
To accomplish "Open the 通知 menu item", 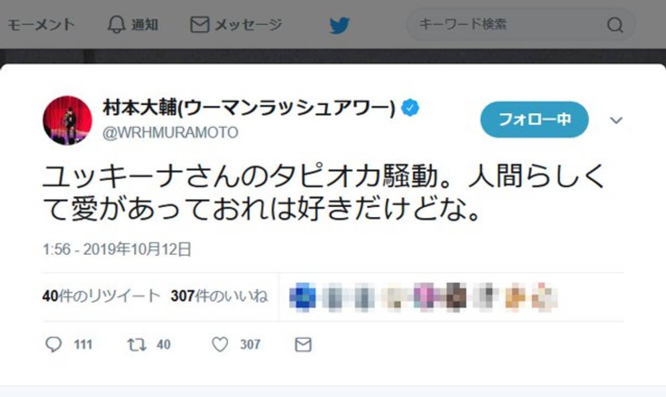I will (x=133, y=25).
